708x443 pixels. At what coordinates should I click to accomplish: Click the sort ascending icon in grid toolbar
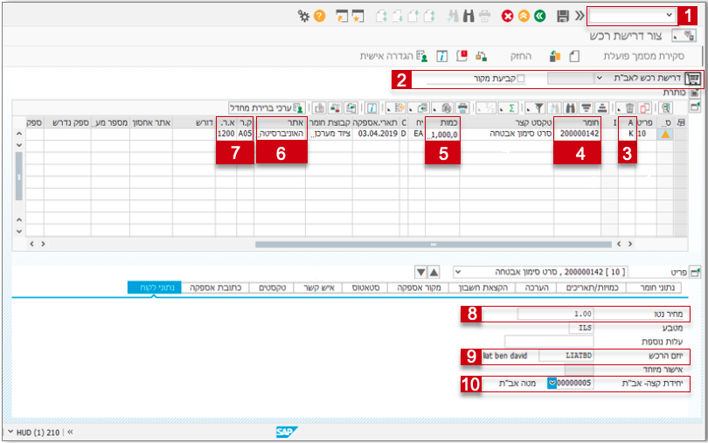[x=602, y=108]
